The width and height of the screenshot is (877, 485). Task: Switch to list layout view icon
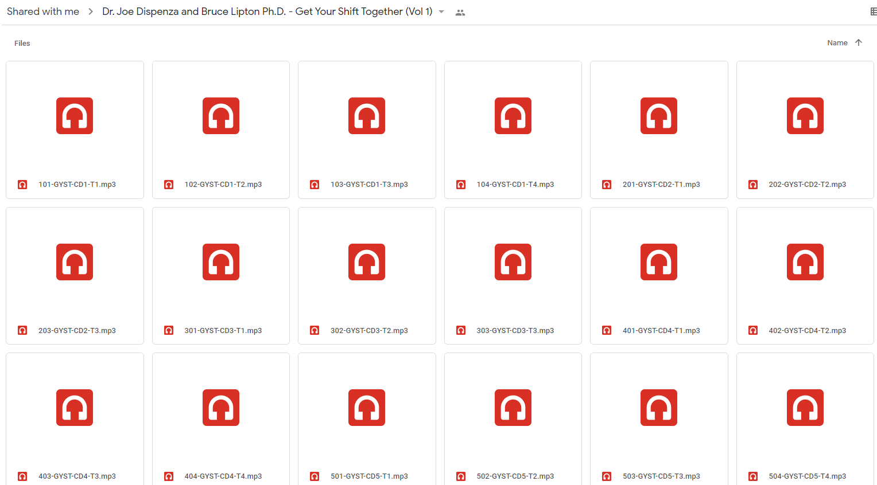873,12
